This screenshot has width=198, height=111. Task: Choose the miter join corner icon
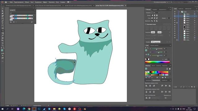click(x=152, y=18)
